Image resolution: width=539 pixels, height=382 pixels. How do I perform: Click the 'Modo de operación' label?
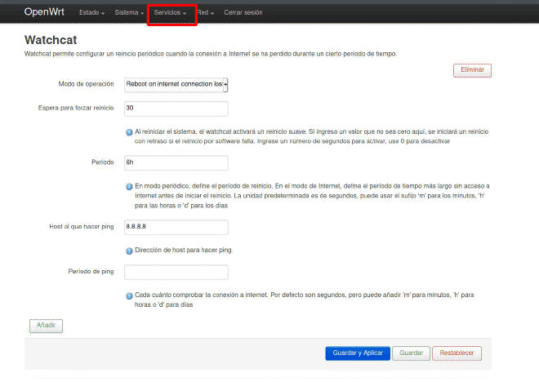click(x=86, y=84)
